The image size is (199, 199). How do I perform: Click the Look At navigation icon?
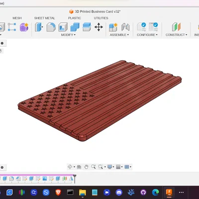(x=79, y=167)
